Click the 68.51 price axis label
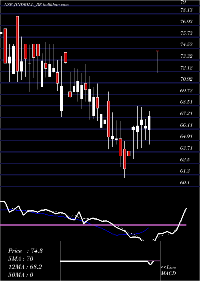 186,102
